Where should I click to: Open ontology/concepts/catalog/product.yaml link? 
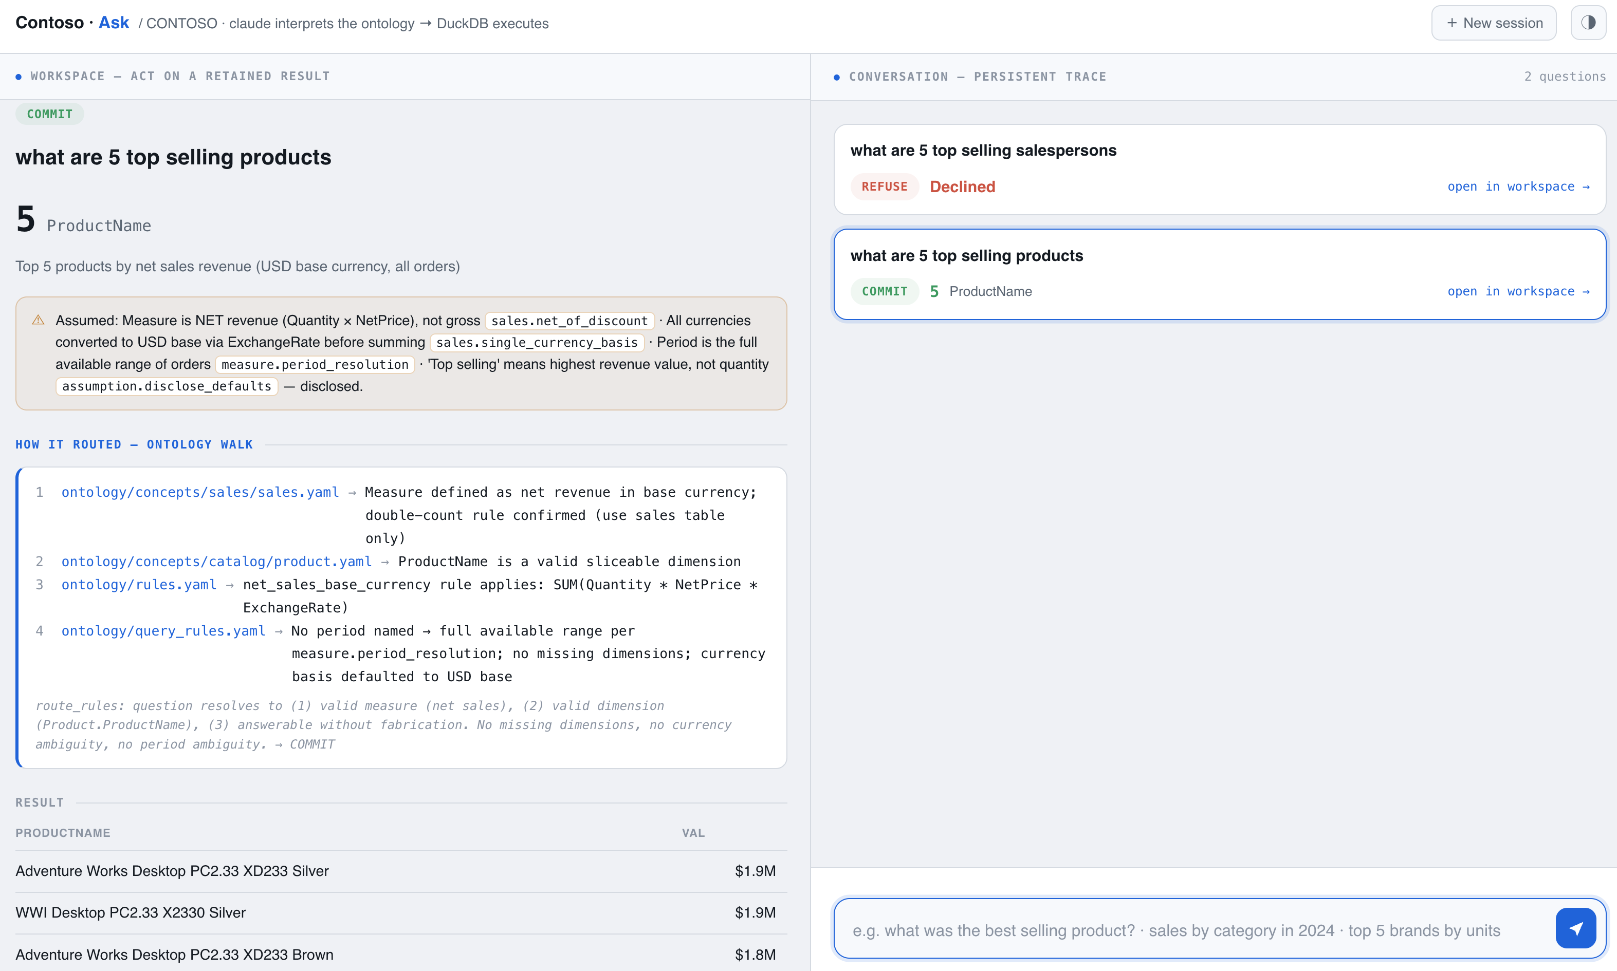click(216, 562)
